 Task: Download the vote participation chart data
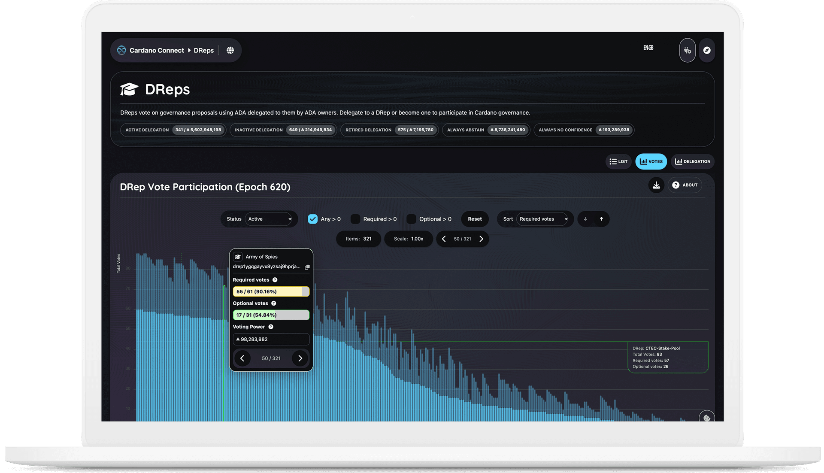coord(656,185)
